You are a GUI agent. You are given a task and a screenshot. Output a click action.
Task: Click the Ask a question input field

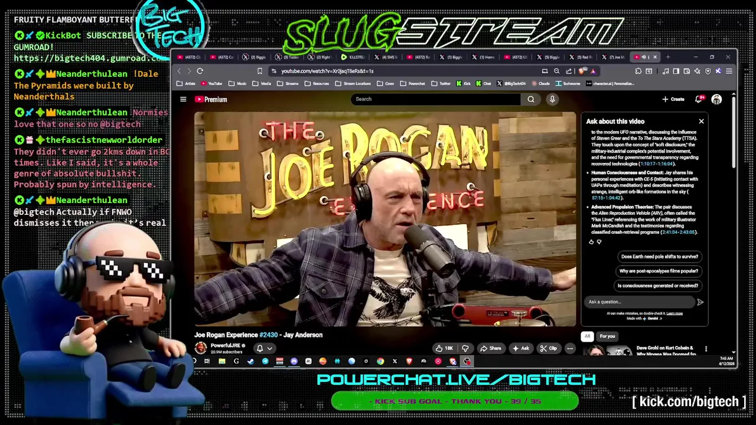(640, 302)
